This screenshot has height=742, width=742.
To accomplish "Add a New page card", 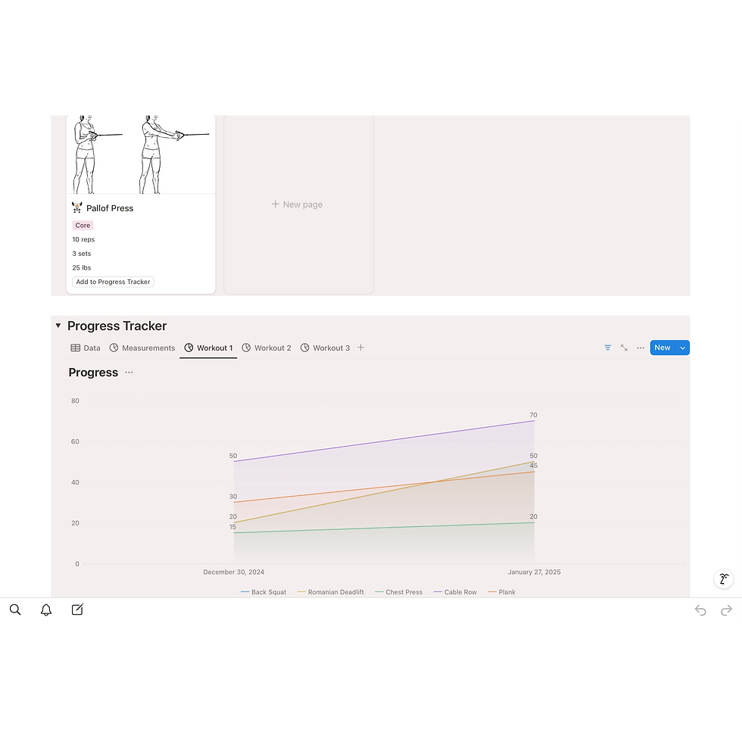I will click(x=297, y=204).
